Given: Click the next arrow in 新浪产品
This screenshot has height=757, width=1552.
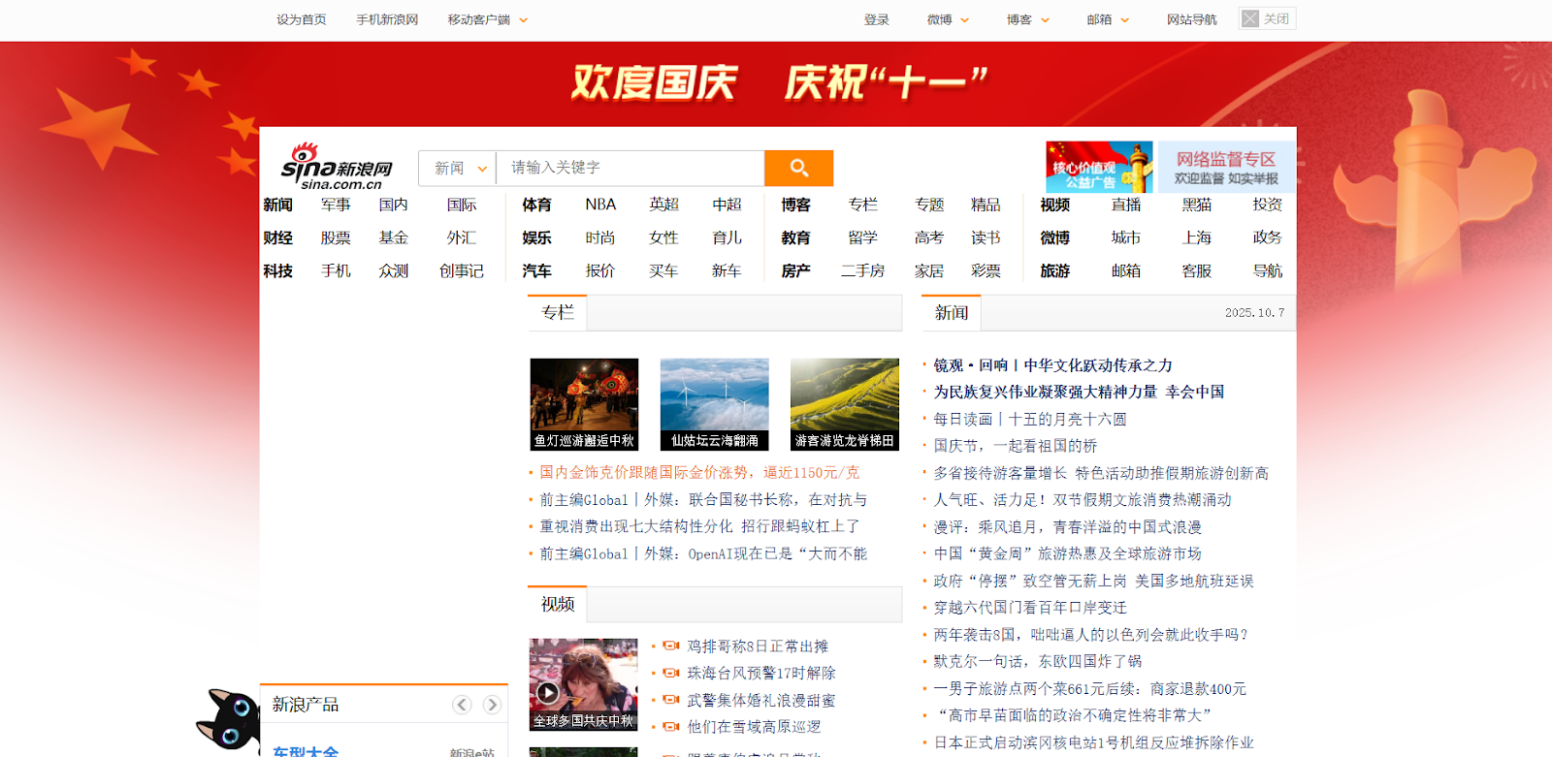Looking at the screenshot, I should 493,705.
